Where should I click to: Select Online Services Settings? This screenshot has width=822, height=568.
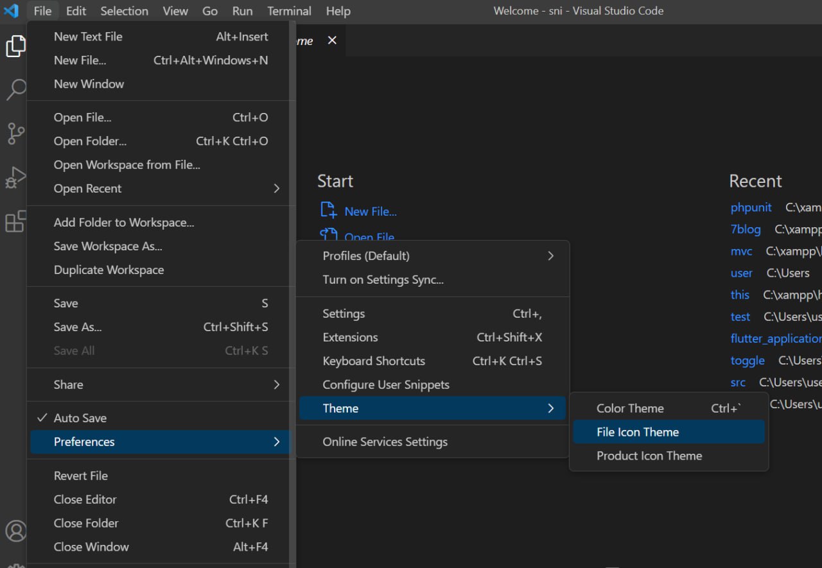tap(433, 442)
